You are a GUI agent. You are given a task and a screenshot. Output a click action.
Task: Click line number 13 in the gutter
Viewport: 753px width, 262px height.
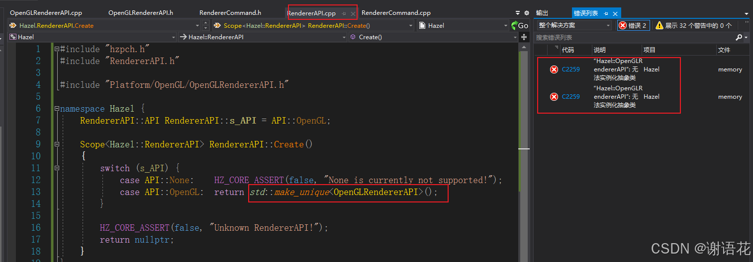click(x=35, y=192)
